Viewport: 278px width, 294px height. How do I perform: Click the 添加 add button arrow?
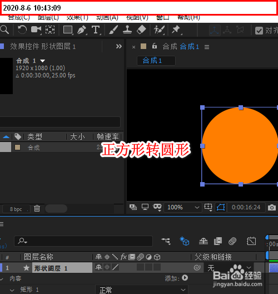click(185, 278)
